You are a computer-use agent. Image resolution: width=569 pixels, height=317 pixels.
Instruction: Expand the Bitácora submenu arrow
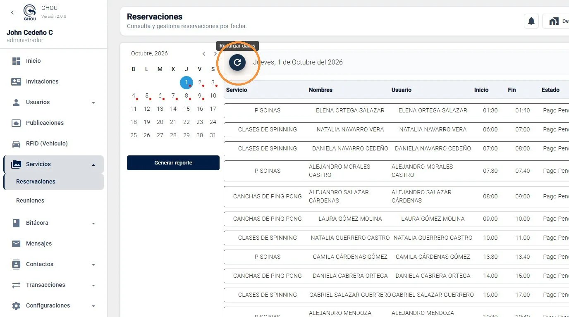tap(93, 224)
